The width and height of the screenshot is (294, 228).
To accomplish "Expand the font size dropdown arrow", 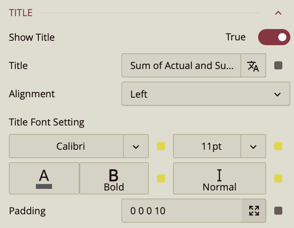I will [253, 146].
